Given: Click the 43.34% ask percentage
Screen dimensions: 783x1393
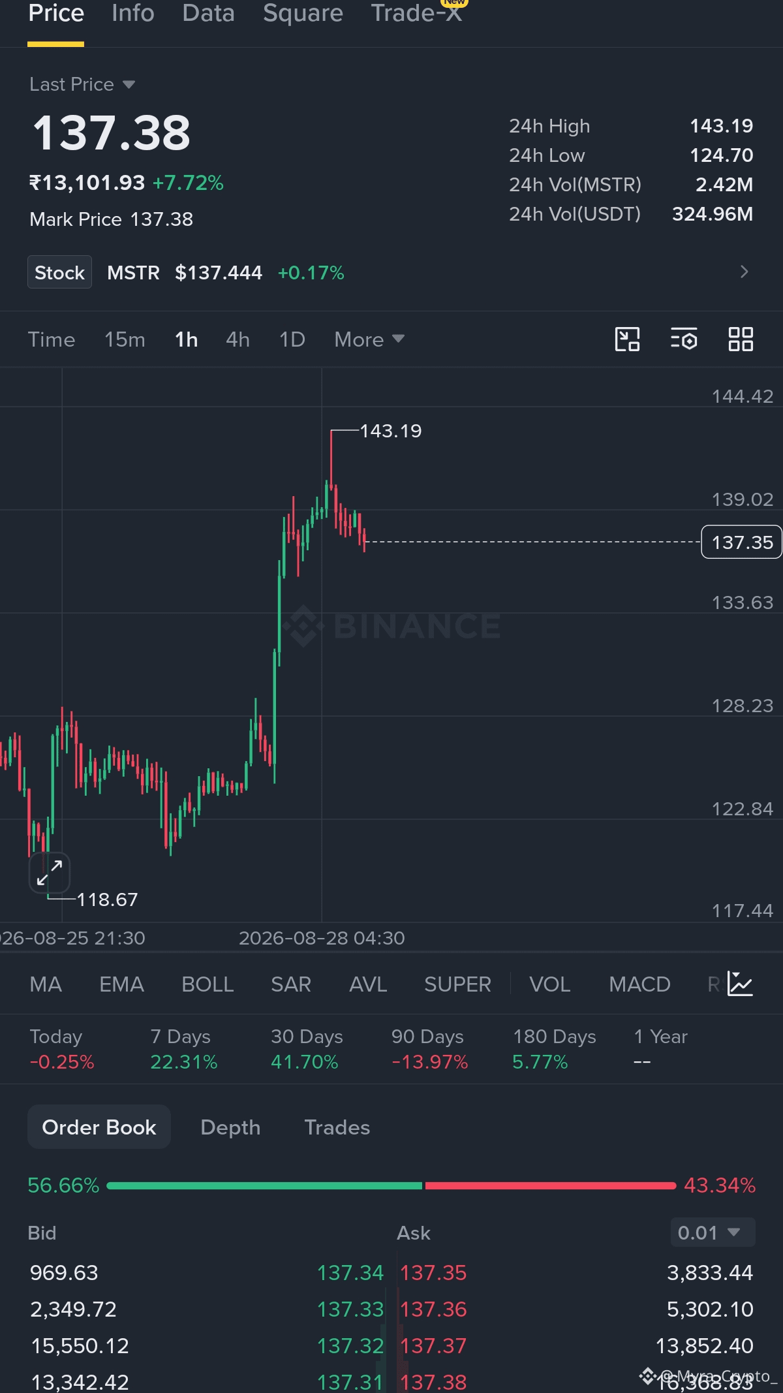Looking at the screenshot, I should (x=720, y=1185).
